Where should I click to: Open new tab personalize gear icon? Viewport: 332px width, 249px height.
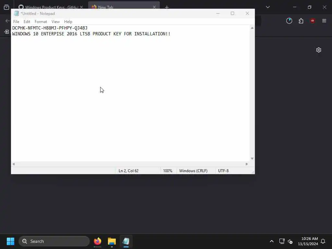[319, 50]
